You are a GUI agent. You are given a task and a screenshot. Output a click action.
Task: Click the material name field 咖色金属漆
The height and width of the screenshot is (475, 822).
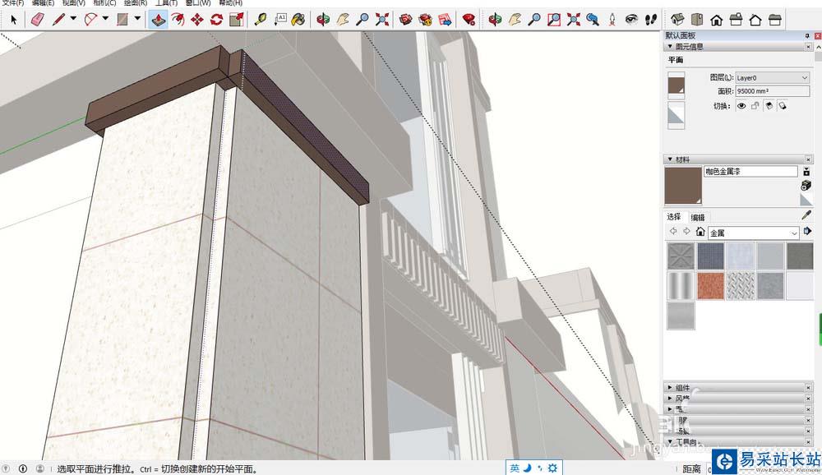click(x=750, y=172)
